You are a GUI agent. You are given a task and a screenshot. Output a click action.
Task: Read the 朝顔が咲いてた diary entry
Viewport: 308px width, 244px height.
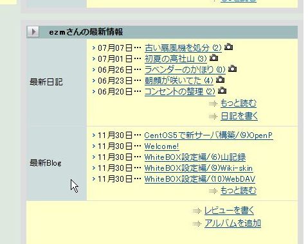point(179,81)
